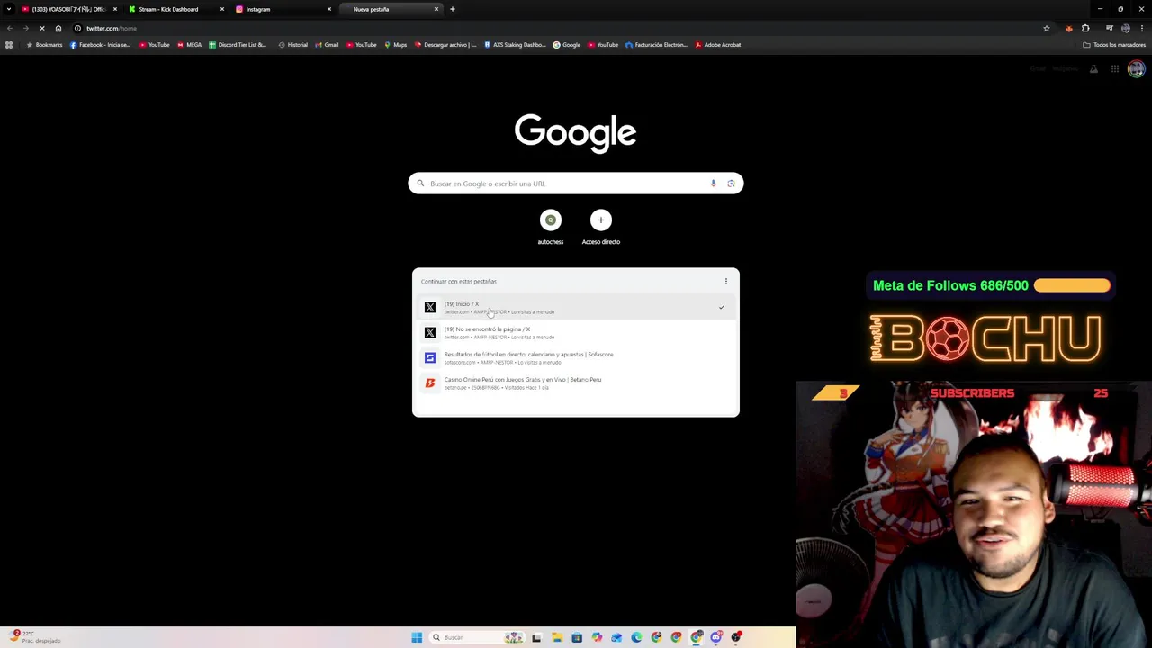Open a new tab with plus button

[x=453, y=9]
